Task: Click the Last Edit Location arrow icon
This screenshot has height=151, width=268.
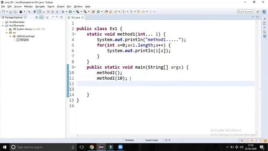Action: point(139,12)
